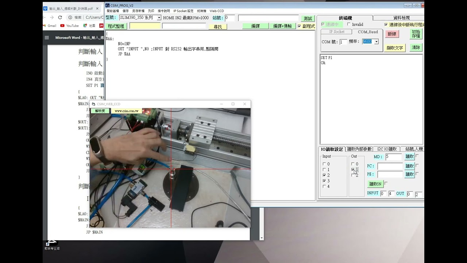This screenshot has height=263, width=467.
Task: Open the IP Socket 設定 menu
Action: [183, 11]
